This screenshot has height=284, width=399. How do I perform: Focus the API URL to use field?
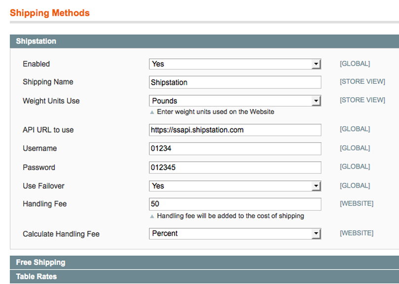(x=235, y=130)
